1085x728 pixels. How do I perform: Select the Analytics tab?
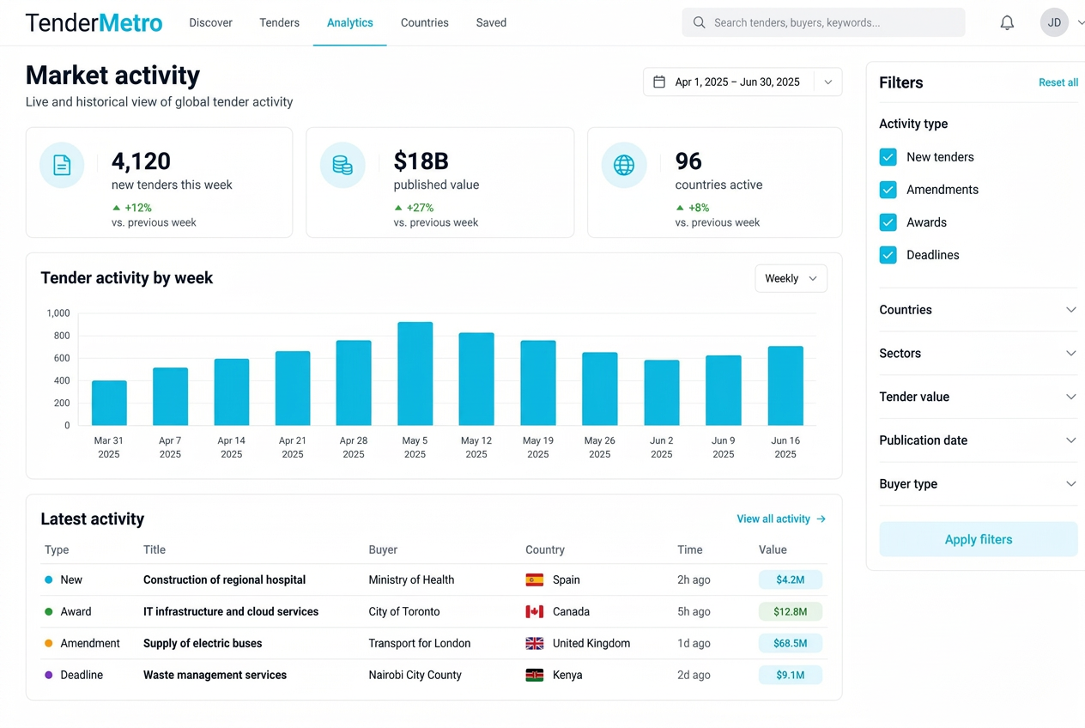[x=349, y=23]
